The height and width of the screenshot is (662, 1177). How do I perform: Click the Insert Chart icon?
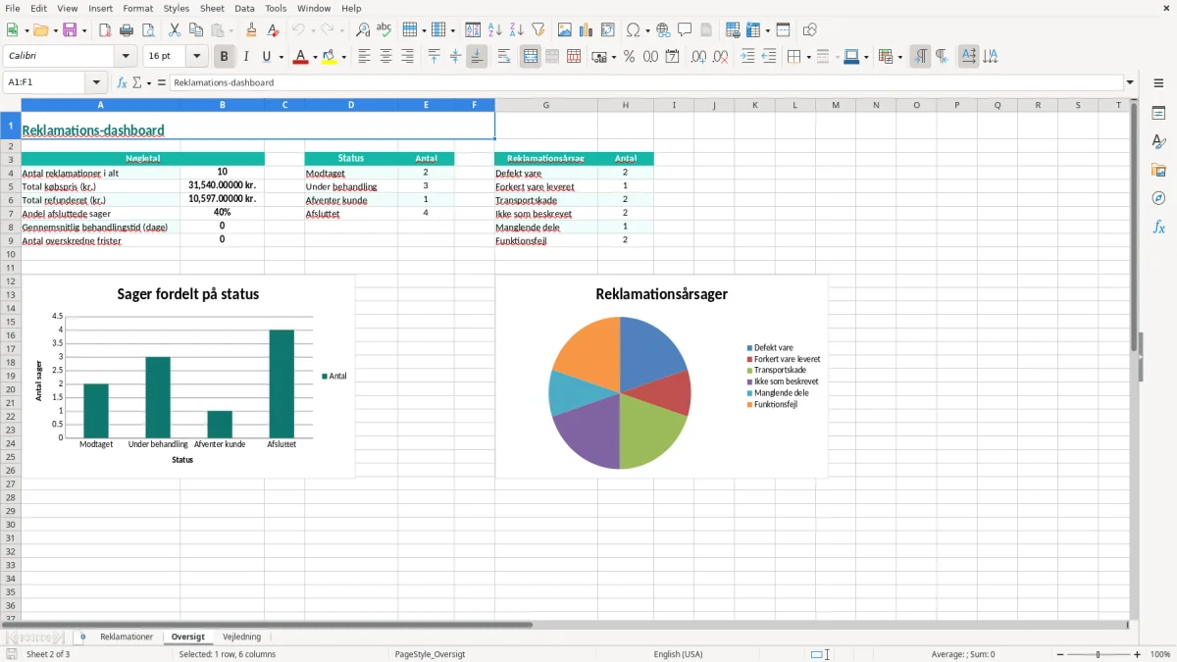tap(587, 30)
